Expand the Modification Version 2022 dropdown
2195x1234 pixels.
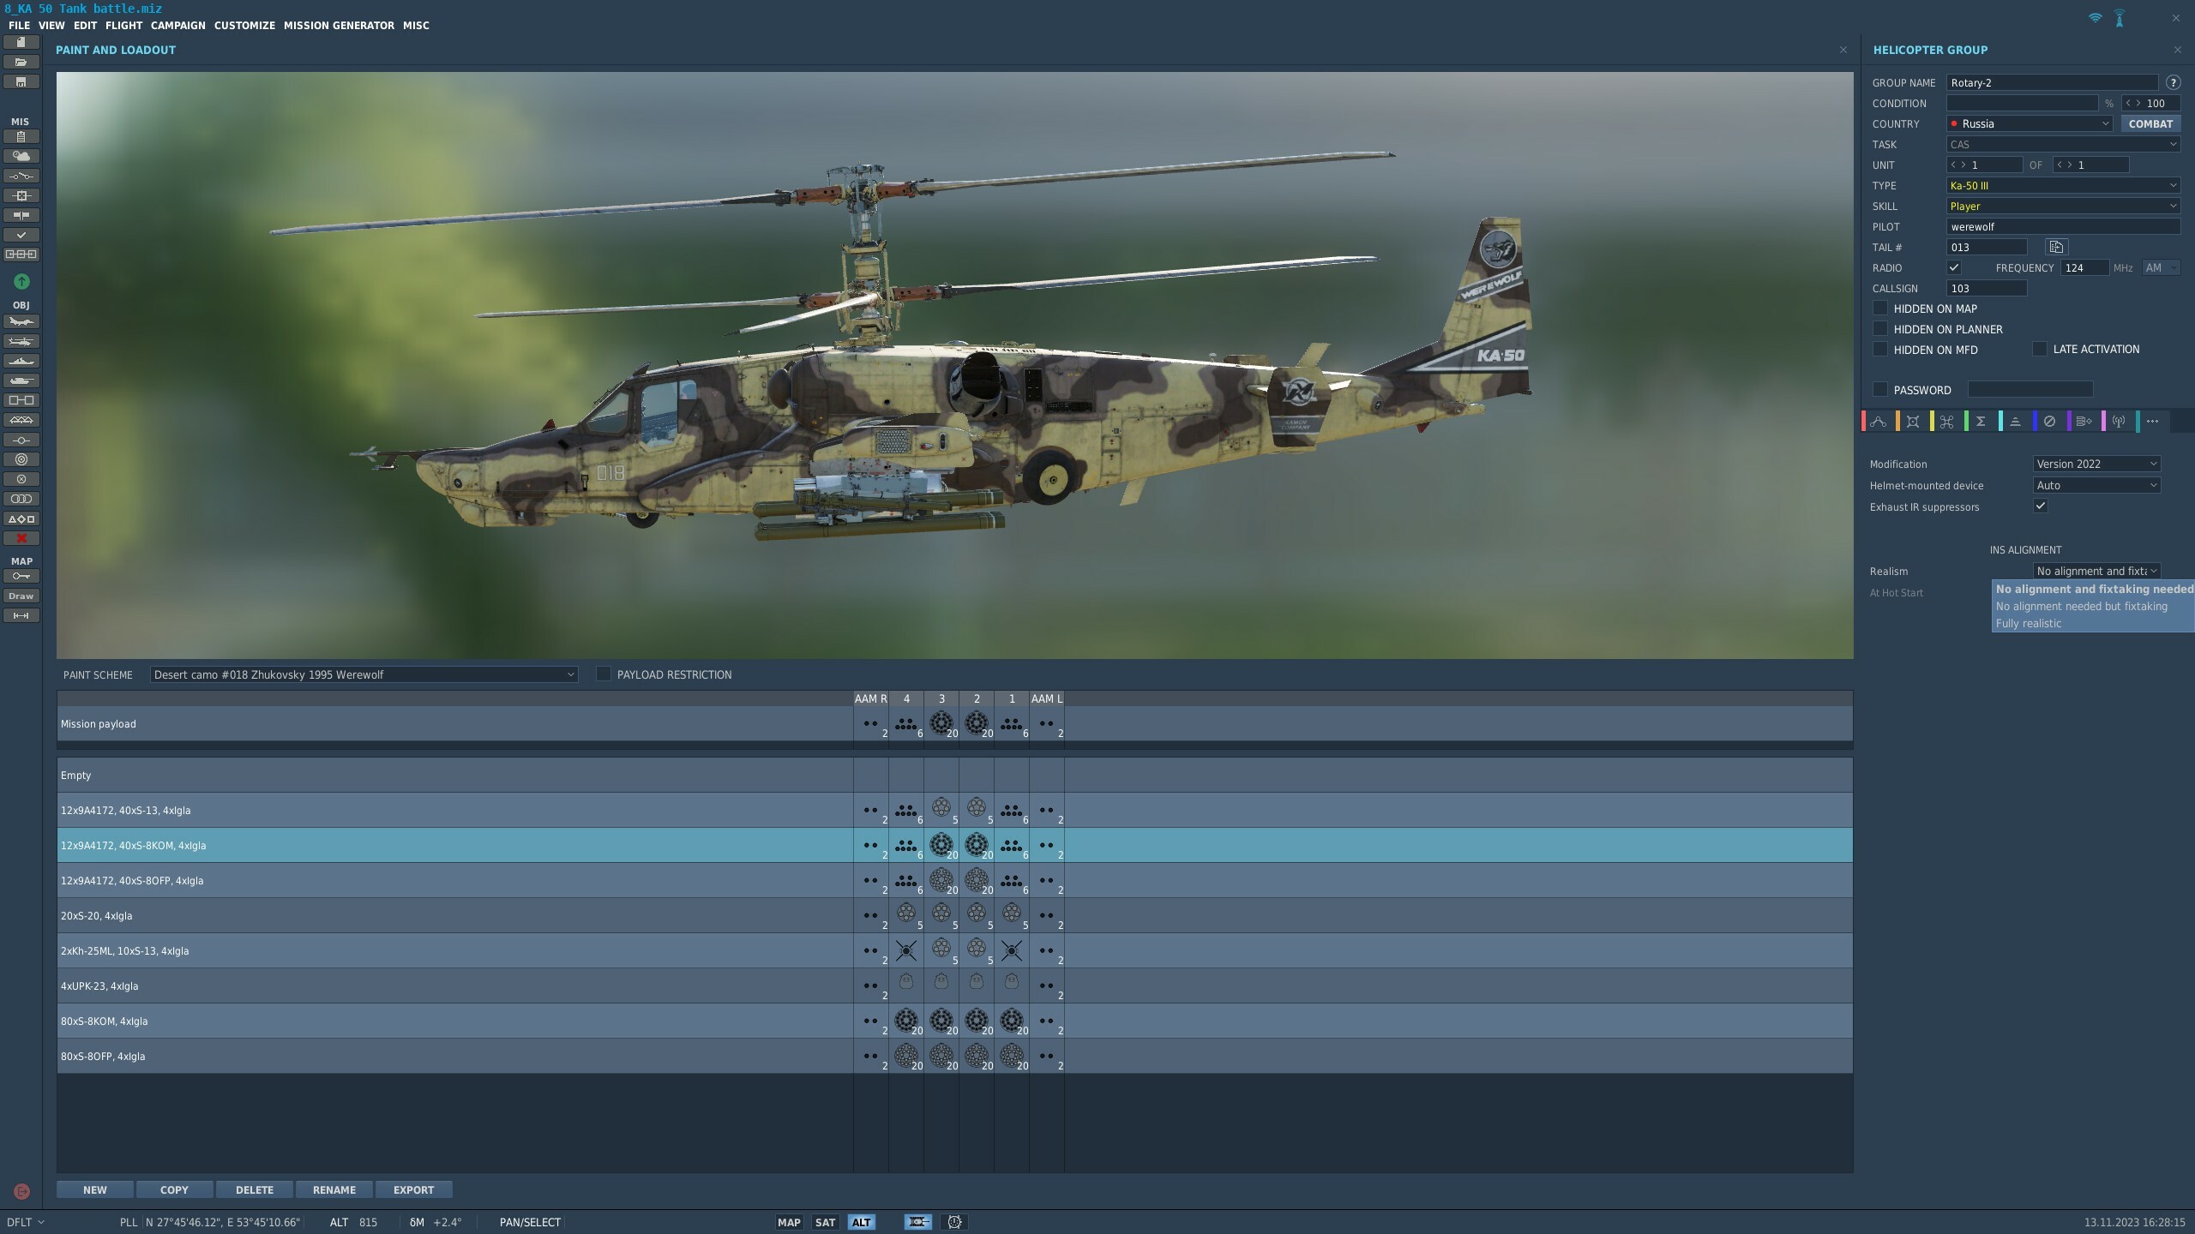(x=2096, y=464)
